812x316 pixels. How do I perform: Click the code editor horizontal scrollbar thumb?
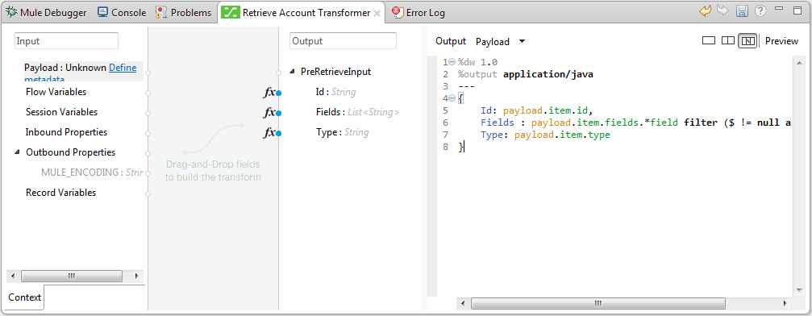coord(598,303)
